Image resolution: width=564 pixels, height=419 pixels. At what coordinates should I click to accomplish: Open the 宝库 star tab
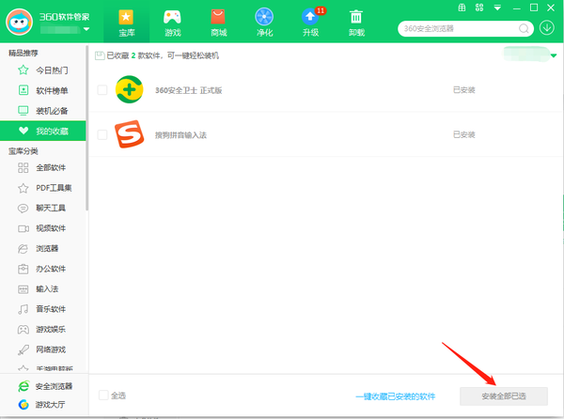tap(126, 23)
